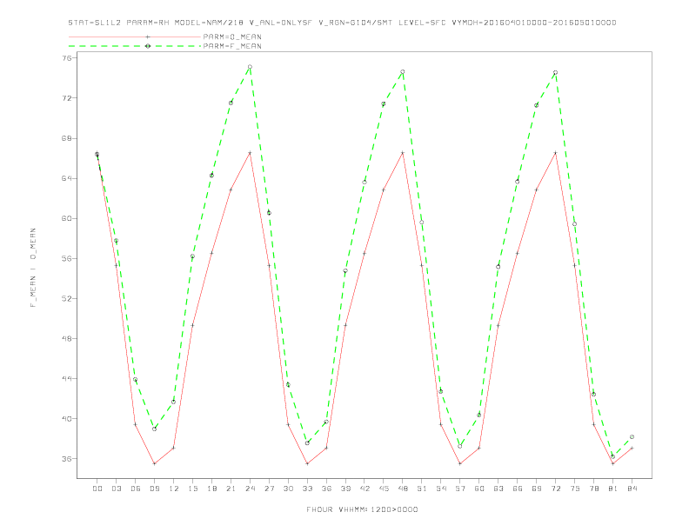Click the x-axis tick label 18
689x532 pixels.
coord(211,489)
